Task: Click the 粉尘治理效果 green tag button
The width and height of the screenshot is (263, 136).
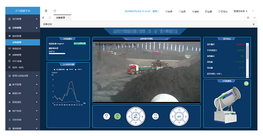Action: pyautogui.click(x=80, y=43)
